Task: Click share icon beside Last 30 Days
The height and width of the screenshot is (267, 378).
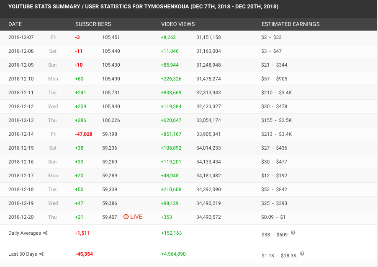Action: 42,254
